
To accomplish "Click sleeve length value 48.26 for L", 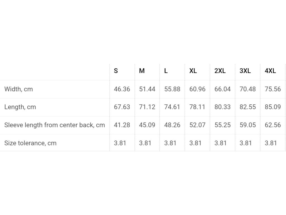I will point(172,125).
